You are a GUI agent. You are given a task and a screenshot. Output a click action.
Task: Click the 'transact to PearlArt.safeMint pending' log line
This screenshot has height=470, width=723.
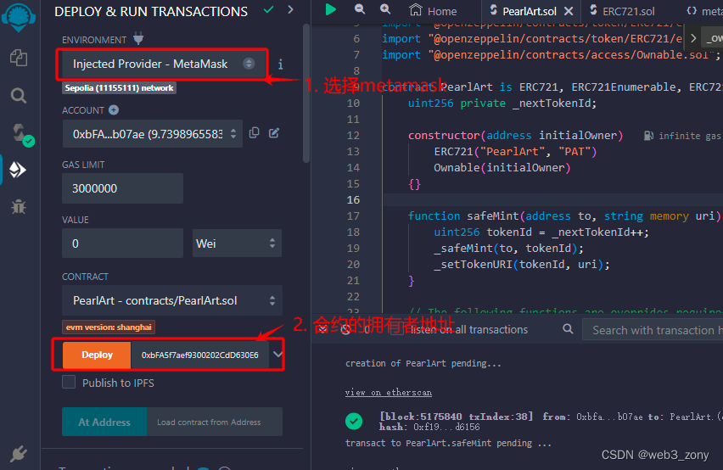point(448,443)
